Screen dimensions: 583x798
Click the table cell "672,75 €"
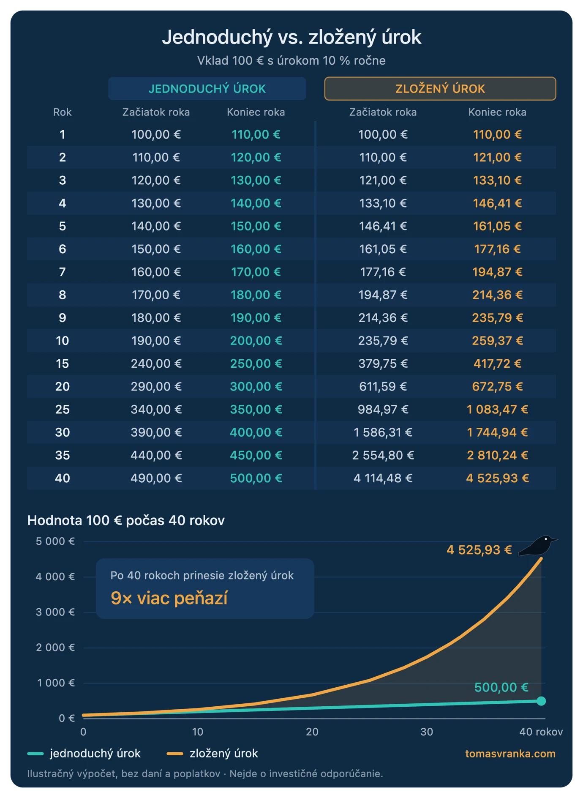498,387
